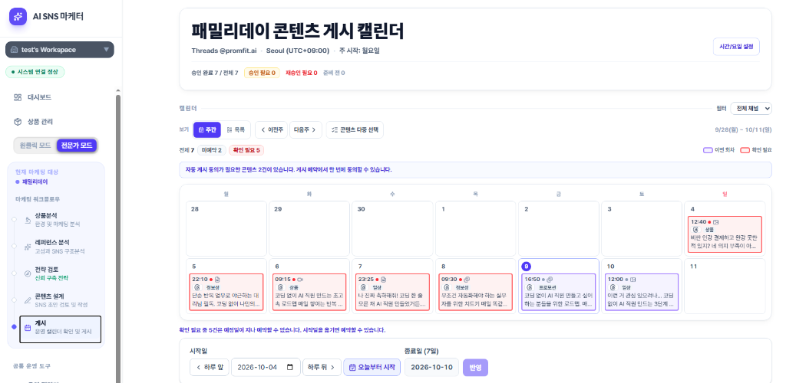Open the 22:10 정보성 card on day 5
Viewport: 786px width, 383px height.
point(226,292)
